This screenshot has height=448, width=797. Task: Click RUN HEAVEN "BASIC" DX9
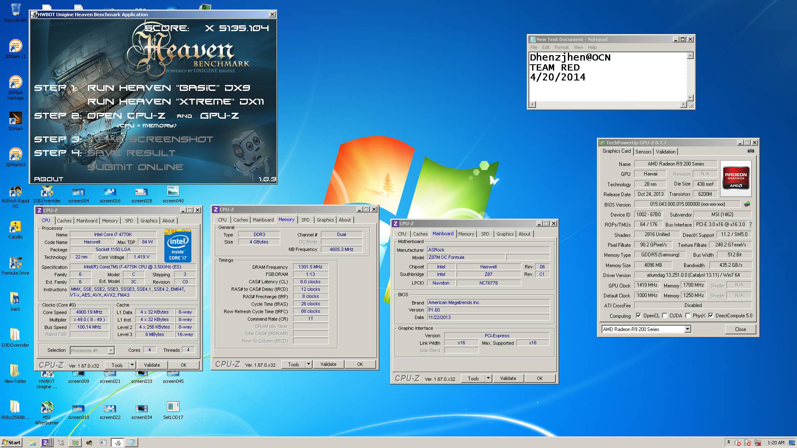(x=169, y=88)
